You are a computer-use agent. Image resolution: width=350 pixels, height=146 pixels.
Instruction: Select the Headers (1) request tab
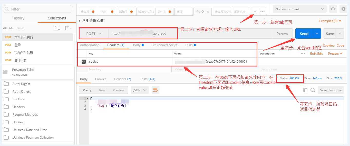pyautogui.click(x=116, y=45)
